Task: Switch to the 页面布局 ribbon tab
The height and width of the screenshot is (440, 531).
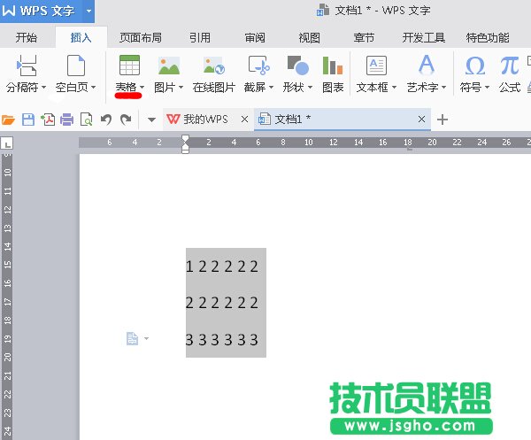Action: click(x=141, y=37)
